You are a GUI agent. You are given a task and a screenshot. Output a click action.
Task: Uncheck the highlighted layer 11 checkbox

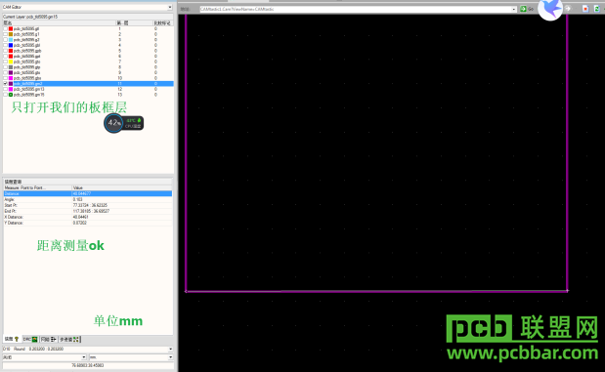click(6, 84)
